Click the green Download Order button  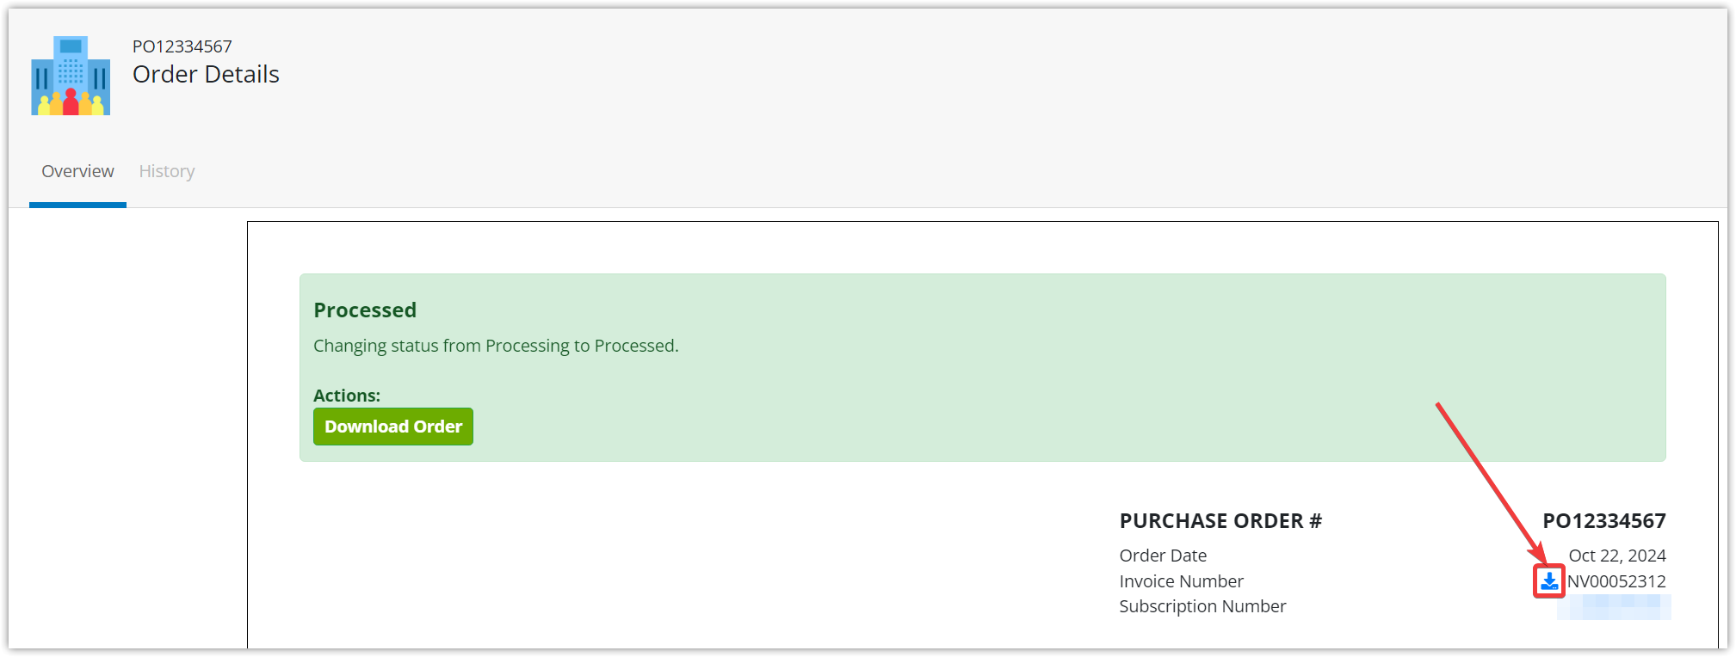point(393,427)
